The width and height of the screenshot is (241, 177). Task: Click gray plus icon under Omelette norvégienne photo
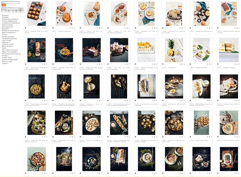[235, 64]
